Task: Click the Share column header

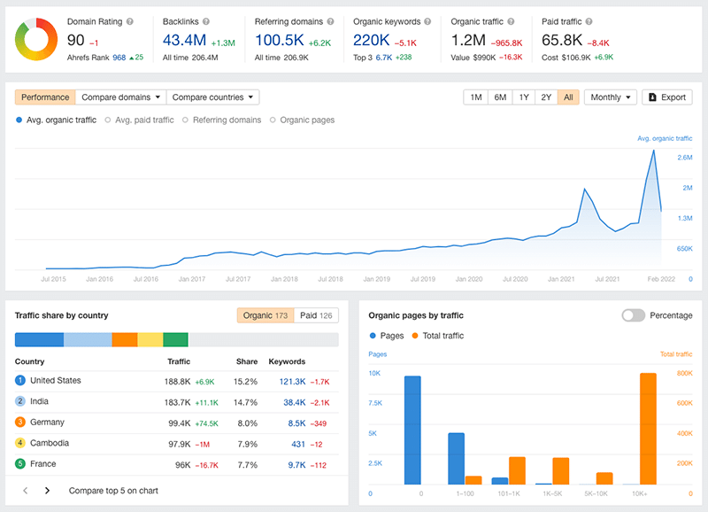Action: pos(247,361)
